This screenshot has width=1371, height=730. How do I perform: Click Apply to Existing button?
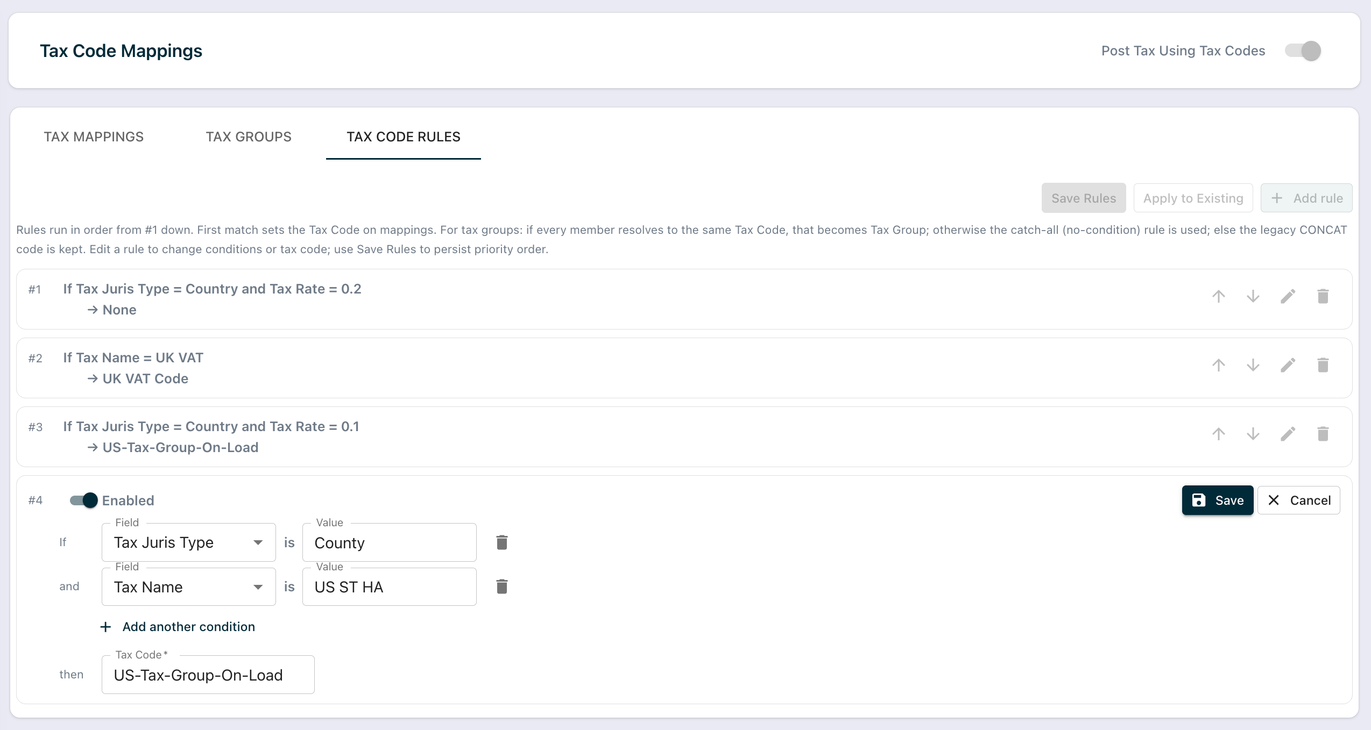tap(1193, 198)
